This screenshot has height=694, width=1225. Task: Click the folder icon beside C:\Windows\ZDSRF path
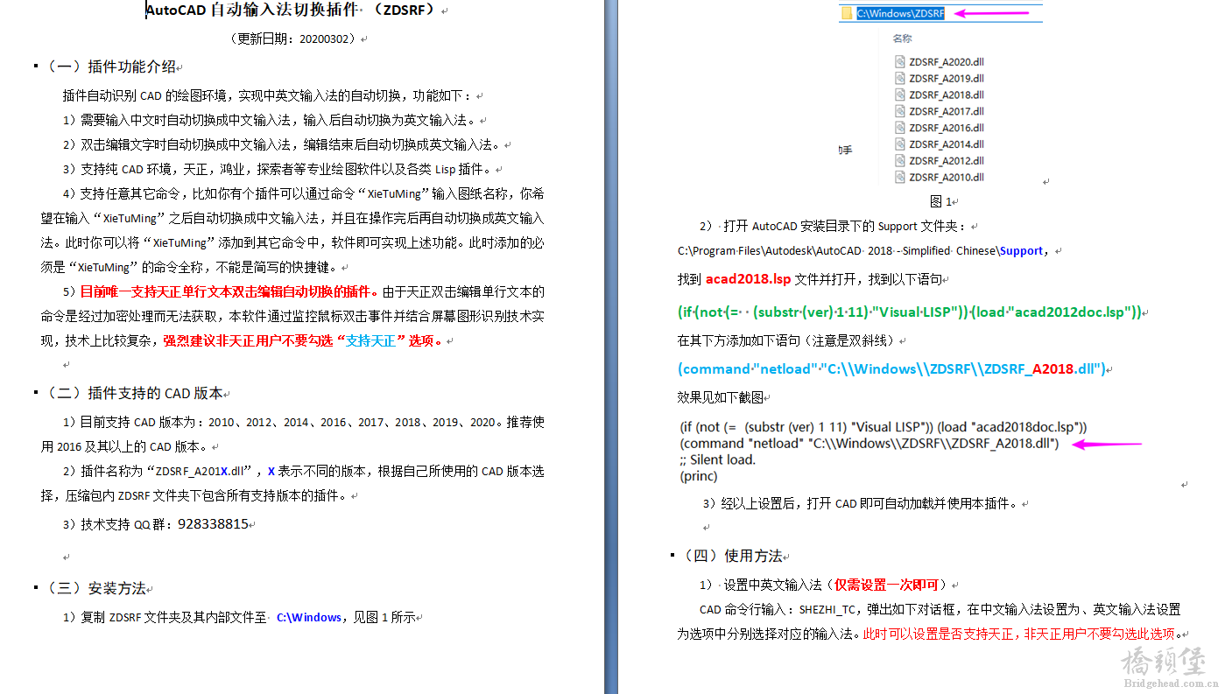pos(846,13)
